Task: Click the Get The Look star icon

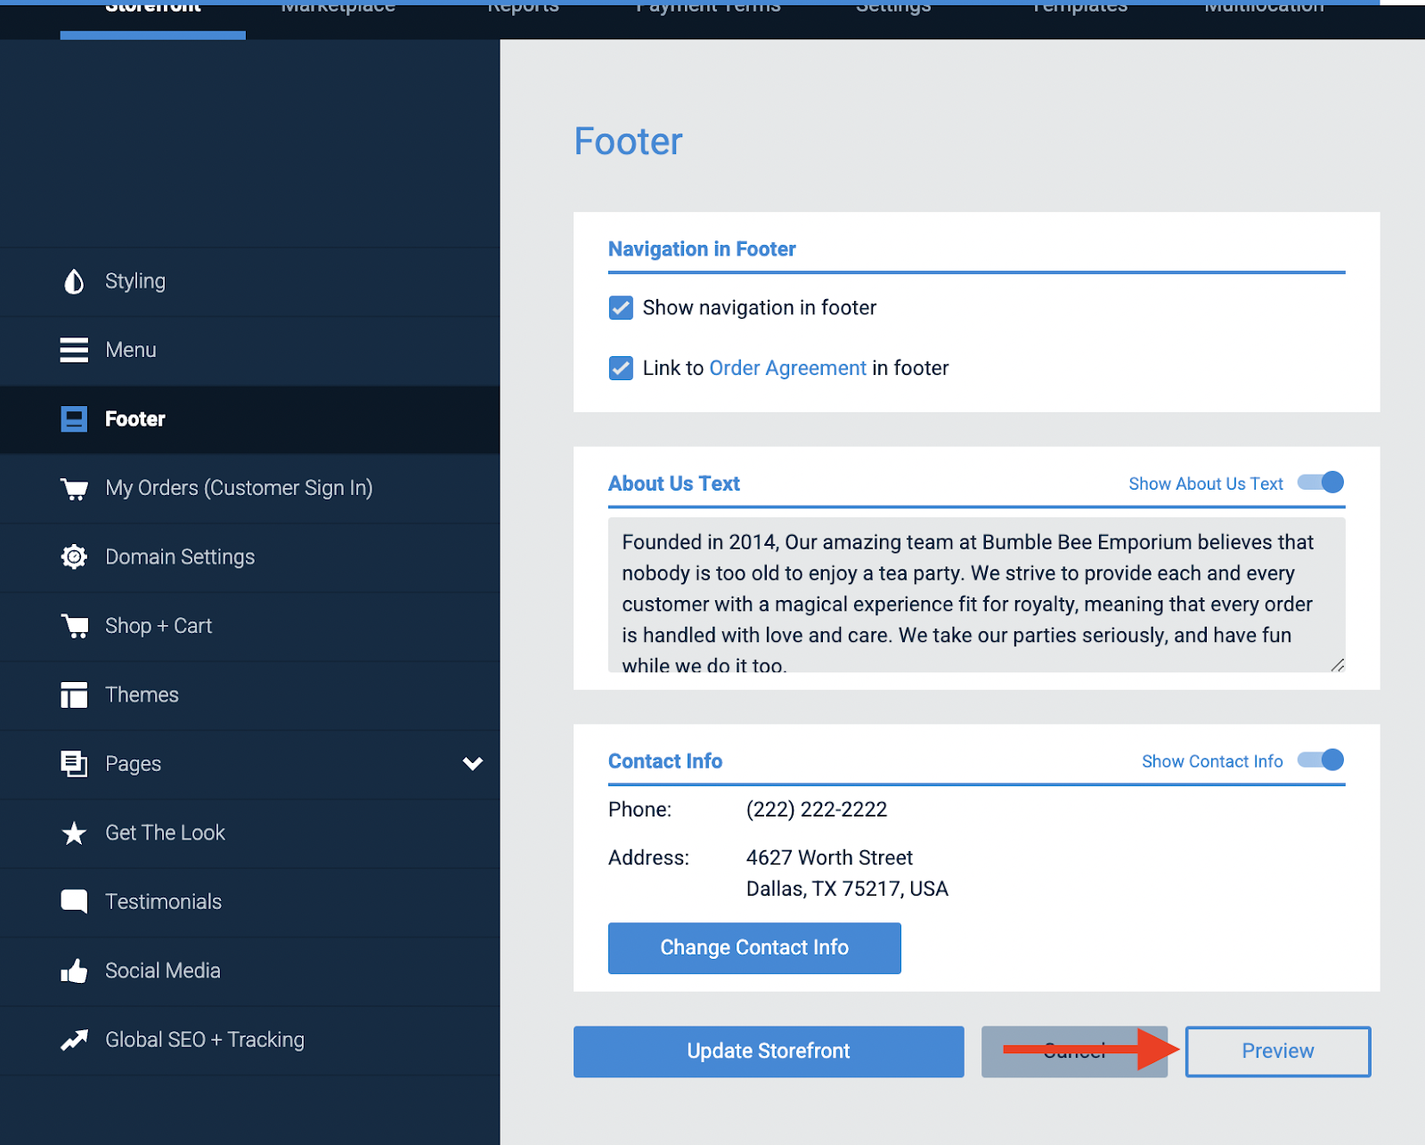Action: point(75,832)
